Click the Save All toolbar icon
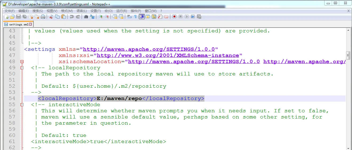 (x=25, y=17)
